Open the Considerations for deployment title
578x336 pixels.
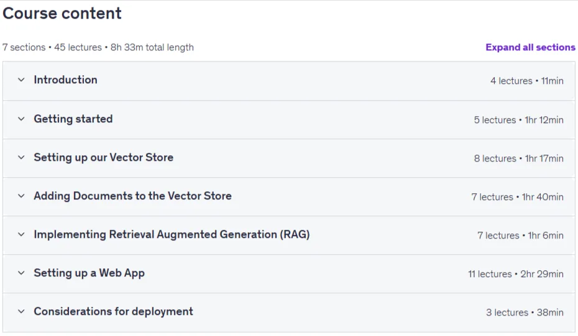tap(114, 311)
